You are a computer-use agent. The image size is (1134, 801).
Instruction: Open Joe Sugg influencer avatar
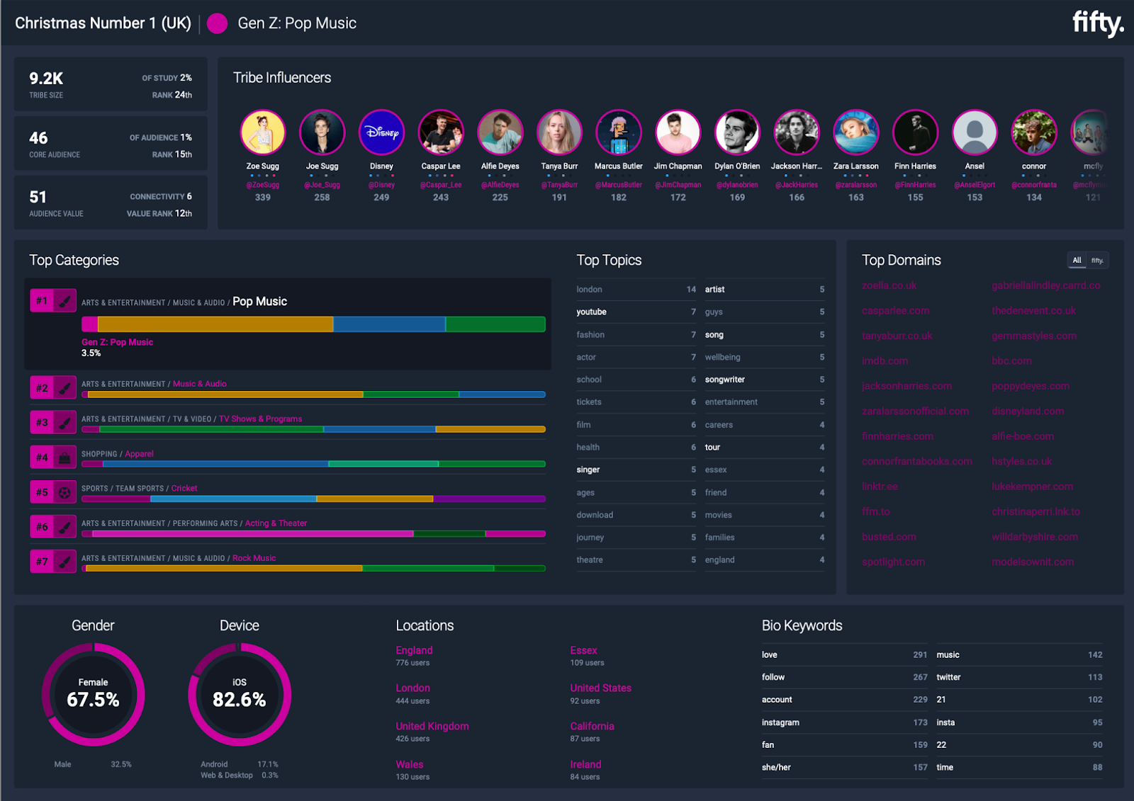[322, 132]
